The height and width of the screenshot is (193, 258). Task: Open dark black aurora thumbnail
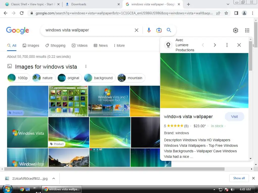[x=145, y=132]
